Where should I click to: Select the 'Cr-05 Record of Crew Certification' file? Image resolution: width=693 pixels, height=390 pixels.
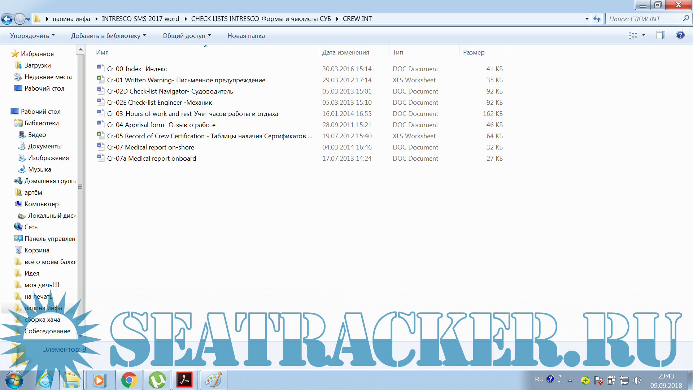209,136
